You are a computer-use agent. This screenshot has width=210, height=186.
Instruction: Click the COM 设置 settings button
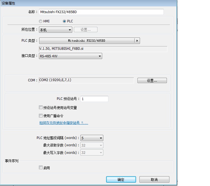point(152,81)
